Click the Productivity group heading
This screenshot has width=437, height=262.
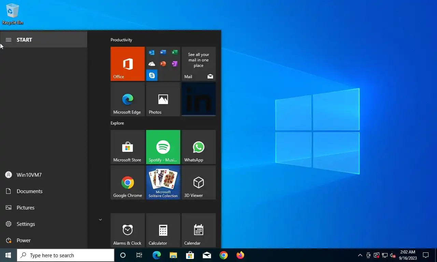tap(121, 40)
